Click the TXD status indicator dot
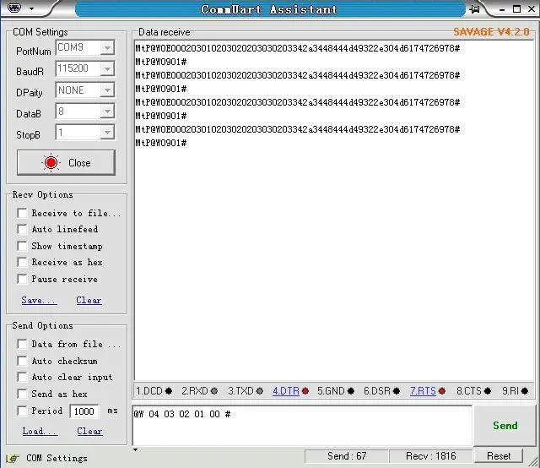This screenshot has width=540, height=468. point(260,391)
